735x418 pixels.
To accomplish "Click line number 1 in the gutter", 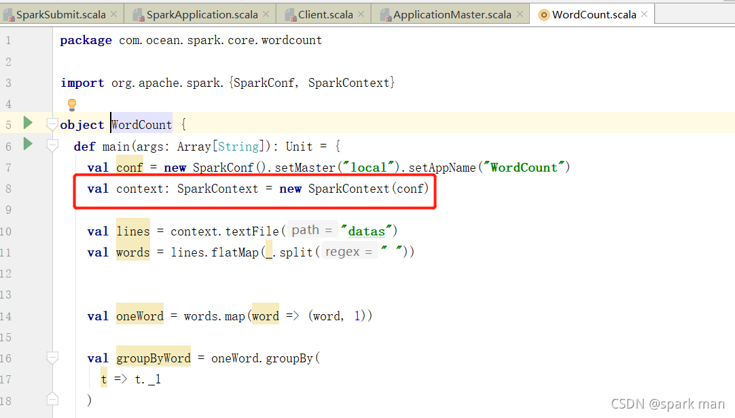I will click(8, 41).
